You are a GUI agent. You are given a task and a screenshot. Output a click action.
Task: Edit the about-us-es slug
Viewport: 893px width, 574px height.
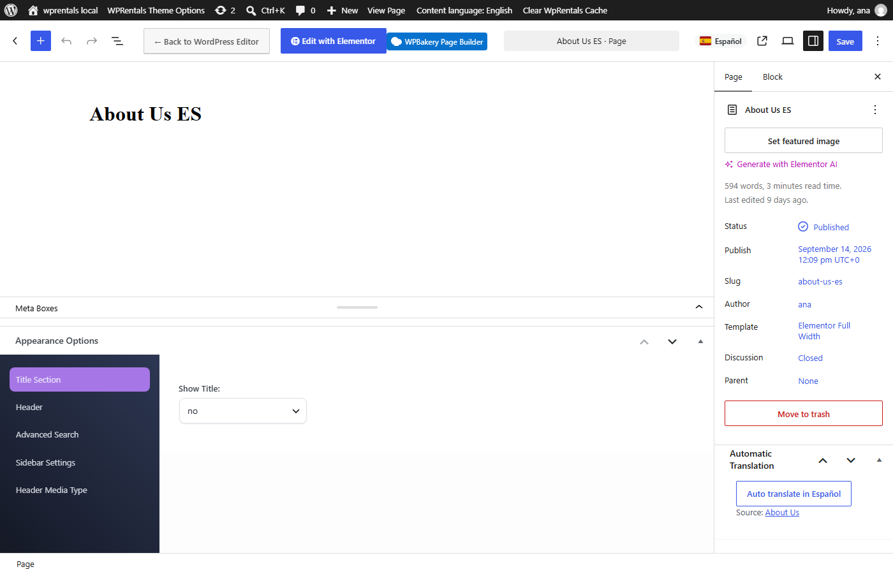point(820,281)
